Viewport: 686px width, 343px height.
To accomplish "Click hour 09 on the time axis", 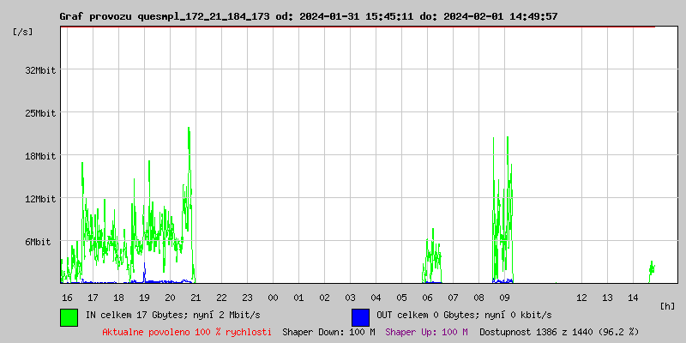I will (x=504, y=298).
